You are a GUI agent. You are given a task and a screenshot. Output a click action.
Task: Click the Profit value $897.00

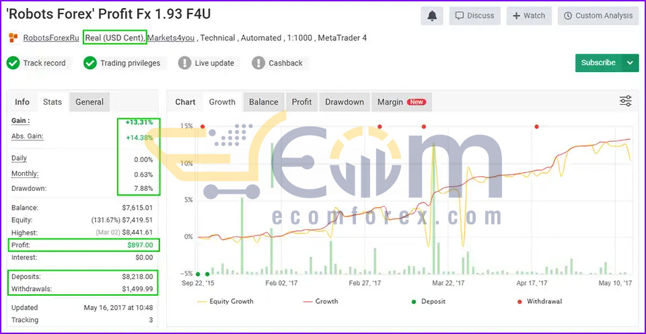[x=140, y=245]
